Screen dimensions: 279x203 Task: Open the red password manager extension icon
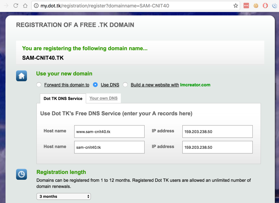click(246, 6)
